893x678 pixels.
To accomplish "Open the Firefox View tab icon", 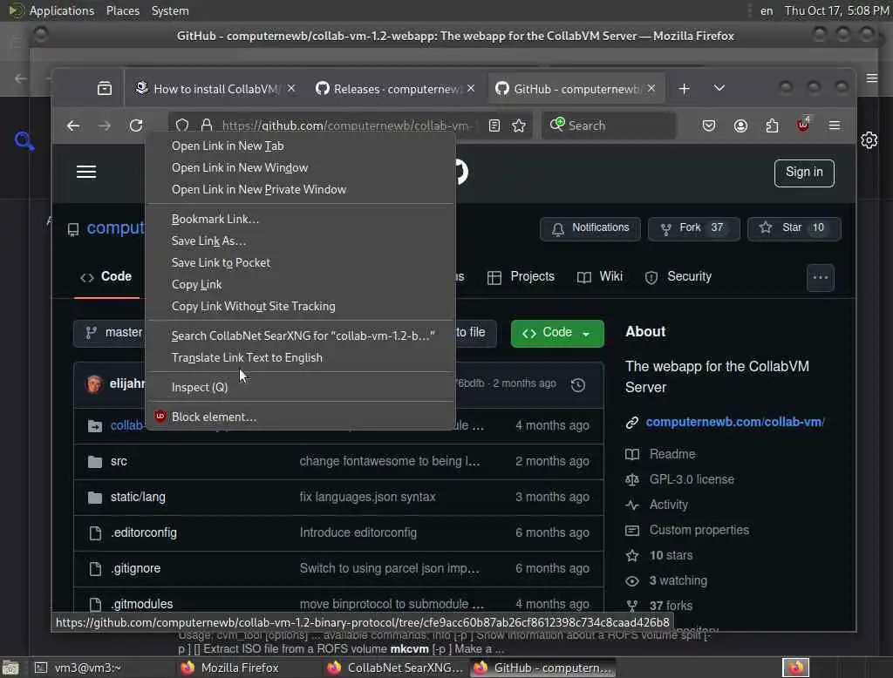I will pyautogui.click(x=105, y=88).
